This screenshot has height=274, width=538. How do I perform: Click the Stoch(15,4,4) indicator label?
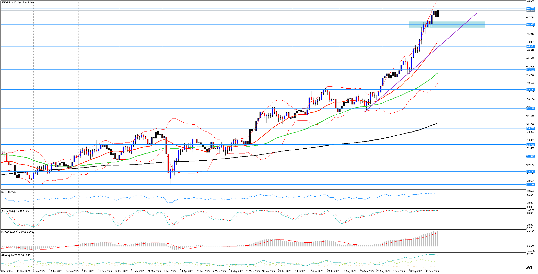[x=15, y=211]
